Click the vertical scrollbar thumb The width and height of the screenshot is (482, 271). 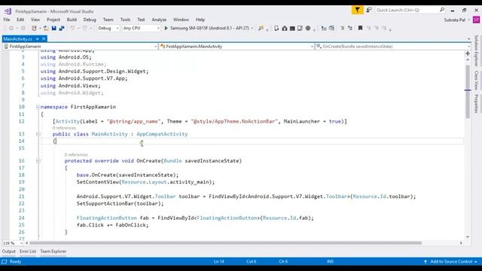(x=468, y=92)
